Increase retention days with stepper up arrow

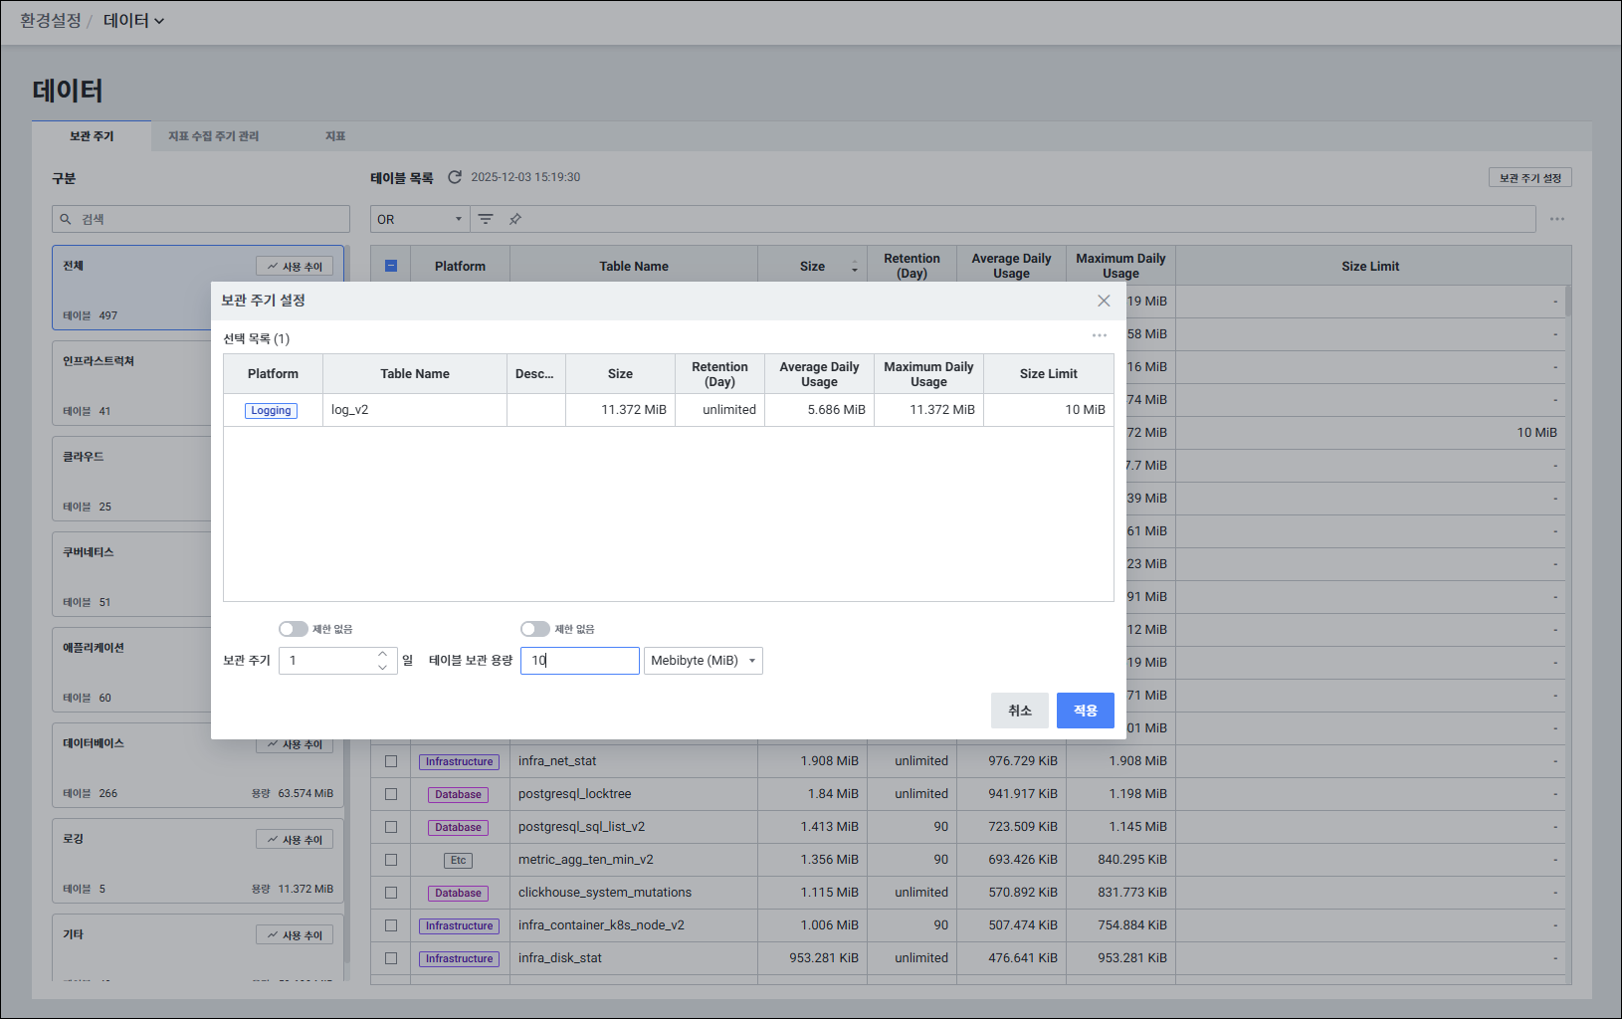pos(382,654)
